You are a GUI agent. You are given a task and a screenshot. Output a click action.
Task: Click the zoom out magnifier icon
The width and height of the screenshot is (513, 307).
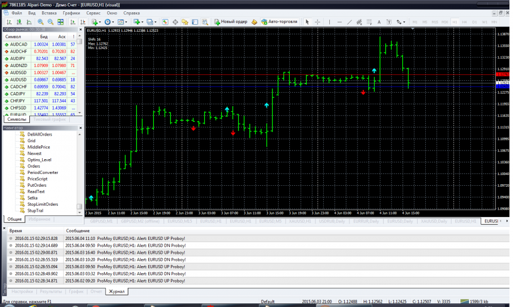point(50,22)
